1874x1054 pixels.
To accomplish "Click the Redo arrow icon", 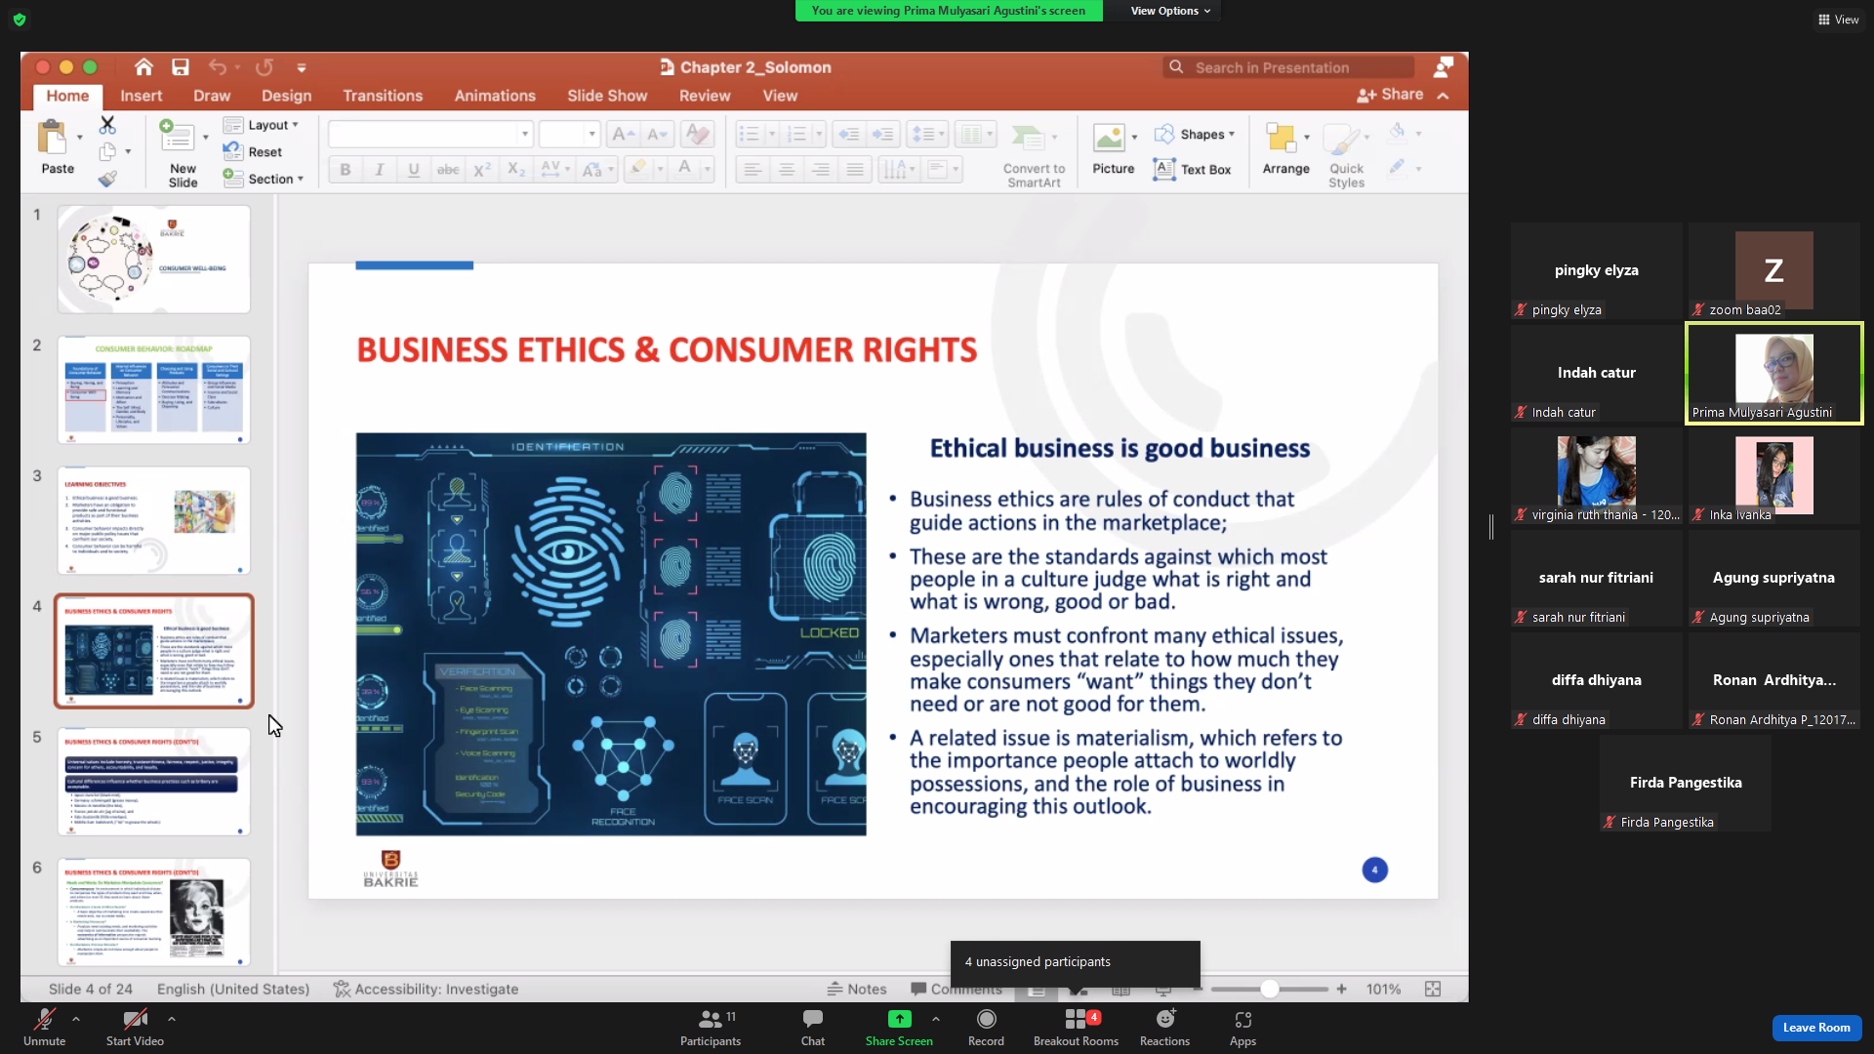I will (265, 67).
